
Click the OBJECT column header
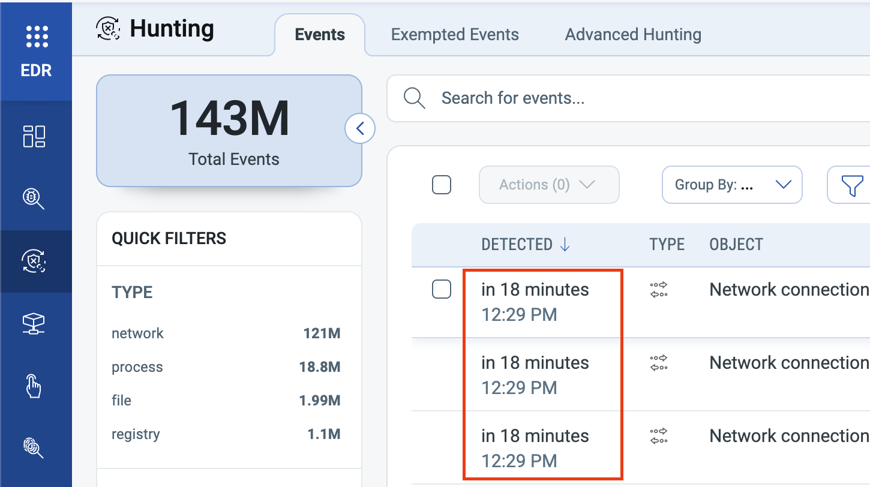point(736,245)
